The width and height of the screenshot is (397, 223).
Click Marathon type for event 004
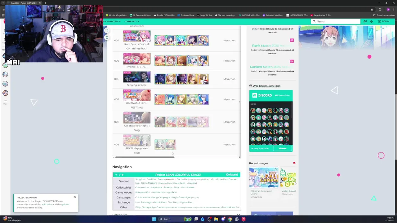(229, 40)
